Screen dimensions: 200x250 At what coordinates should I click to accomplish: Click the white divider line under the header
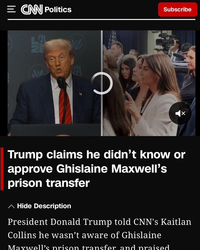click(x=101, y=19)
